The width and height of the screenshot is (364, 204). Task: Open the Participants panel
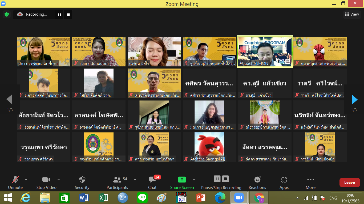click(x=117, y=182)
